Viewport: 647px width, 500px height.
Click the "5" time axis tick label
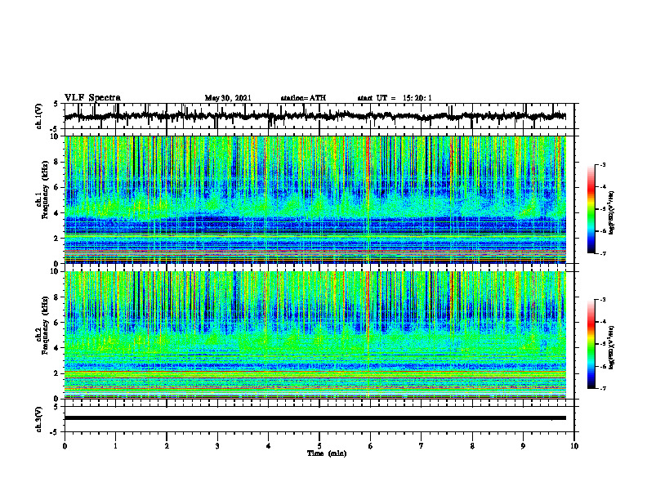click(x=319, y=446)
